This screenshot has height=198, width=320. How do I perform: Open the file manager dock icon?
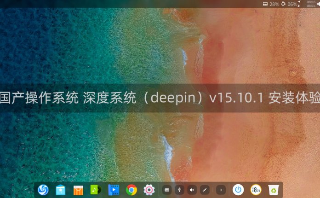click(x=61, y=190)
